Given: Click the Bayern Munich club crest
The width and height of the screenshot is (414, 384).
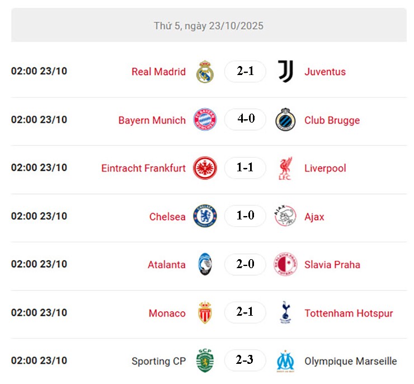Looking at the screenshot, I should 205,120.
